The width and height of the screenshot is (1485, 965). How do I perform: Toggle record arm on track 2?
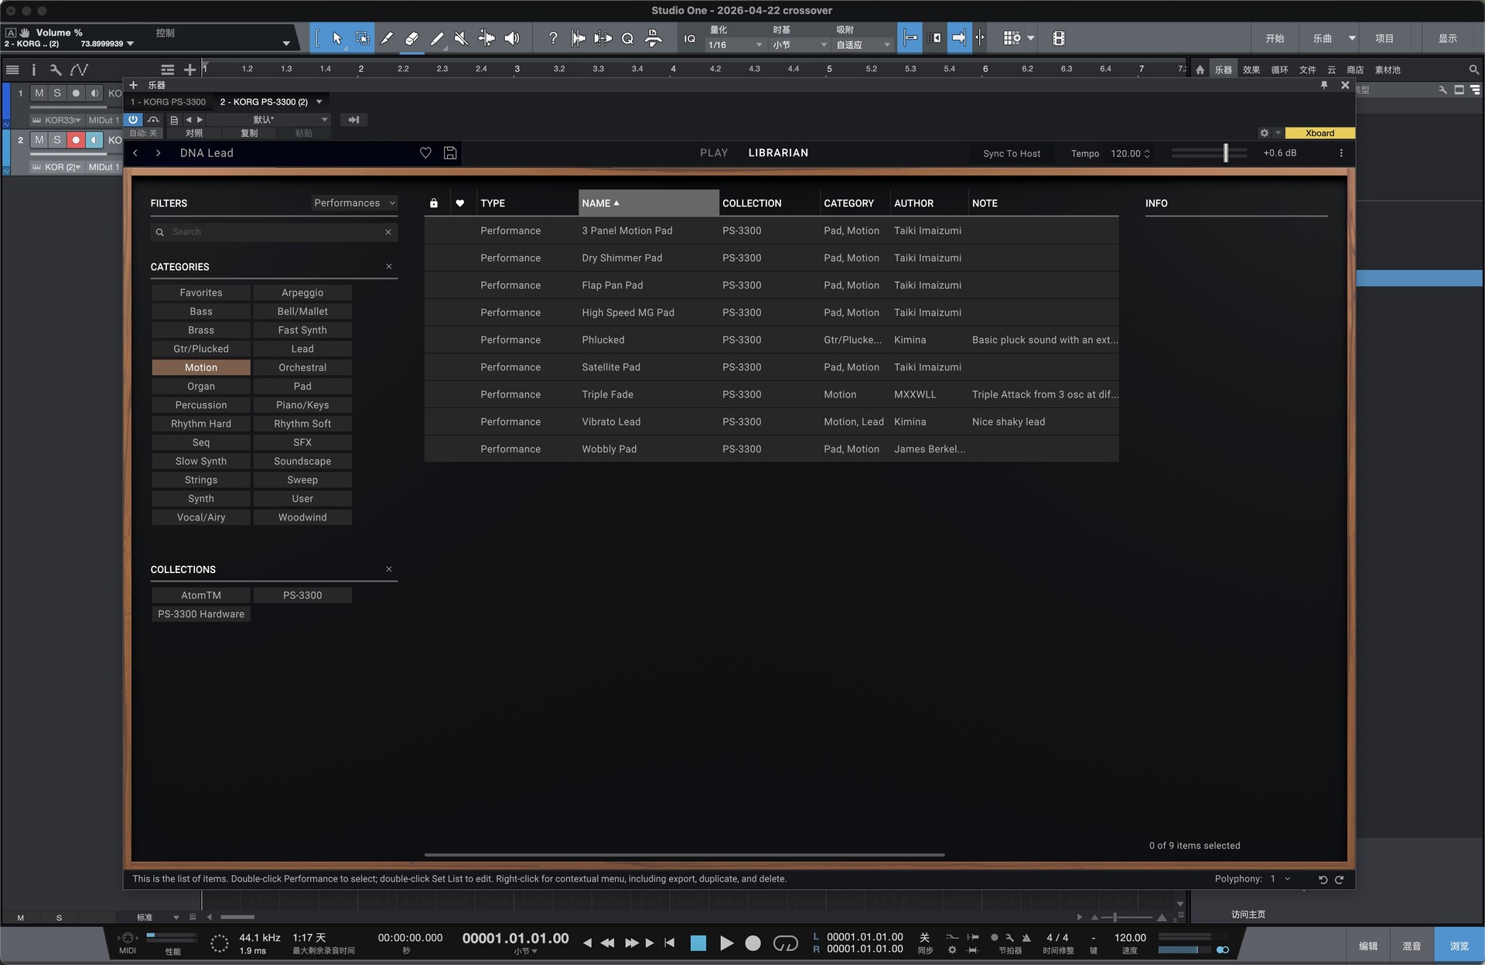point(76,140)
